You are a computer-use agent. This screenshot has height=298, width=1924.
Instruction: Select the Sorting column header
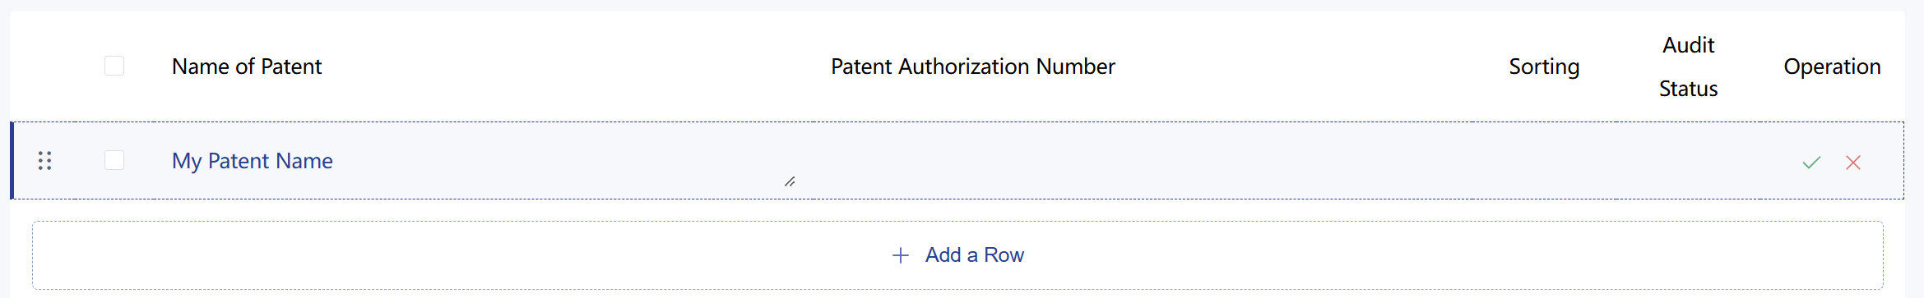(x=1544, y=66)
